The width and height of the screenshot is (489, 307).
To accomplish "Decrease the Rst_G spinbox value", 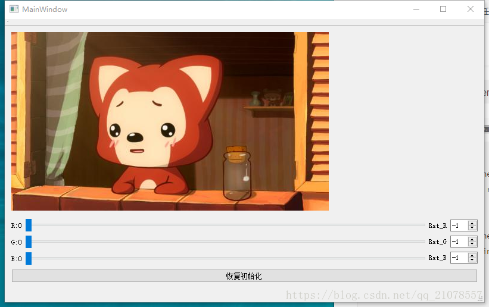I will pyautogui.click(x=472, y=244).
